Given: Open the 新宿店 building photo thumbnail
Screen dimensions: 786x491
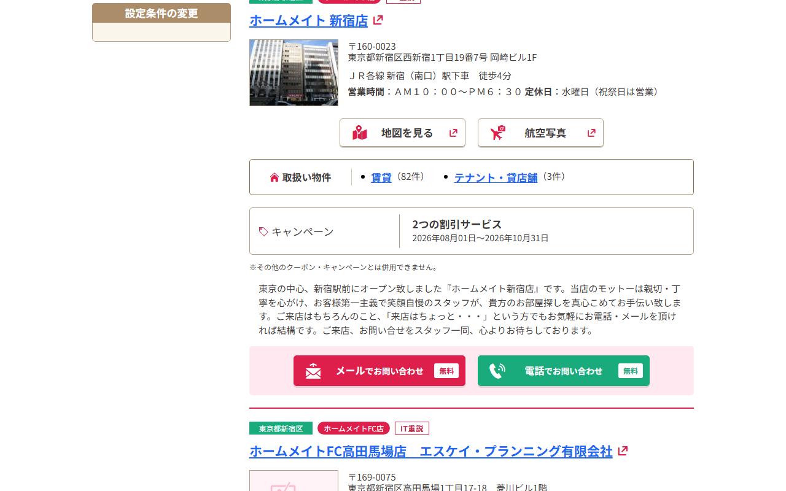Looking at the screenshot, I should (294, 72).
